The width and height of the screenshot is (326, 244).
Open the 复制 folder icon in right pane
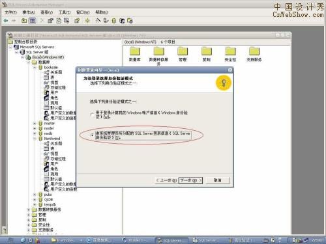point(207,51)
